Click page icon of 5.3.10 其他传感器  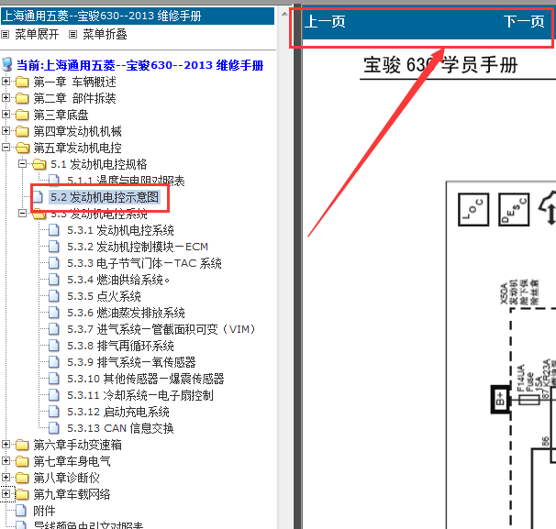click(x=54, y=379)
